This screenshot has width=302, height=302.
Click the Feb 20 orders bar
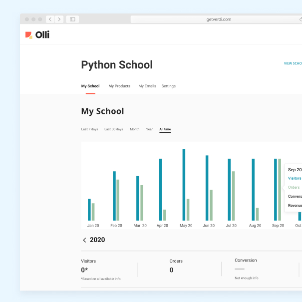coord(118,200)
